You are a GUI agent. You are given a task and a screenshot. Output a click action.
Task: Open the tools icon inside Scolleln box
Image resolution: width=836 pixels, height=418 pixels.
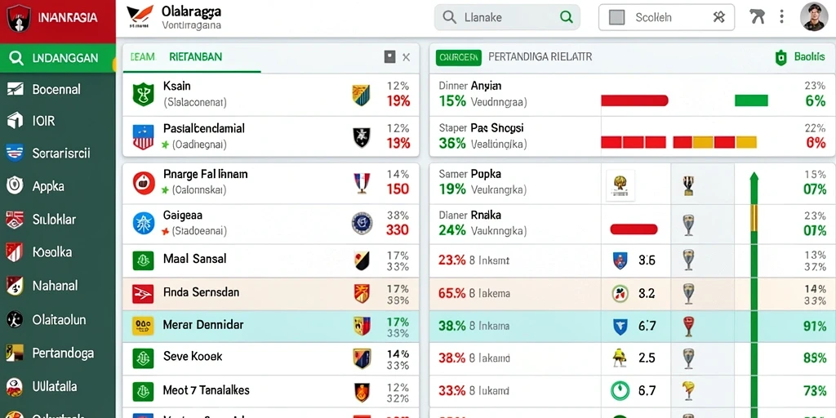point(718,17)
